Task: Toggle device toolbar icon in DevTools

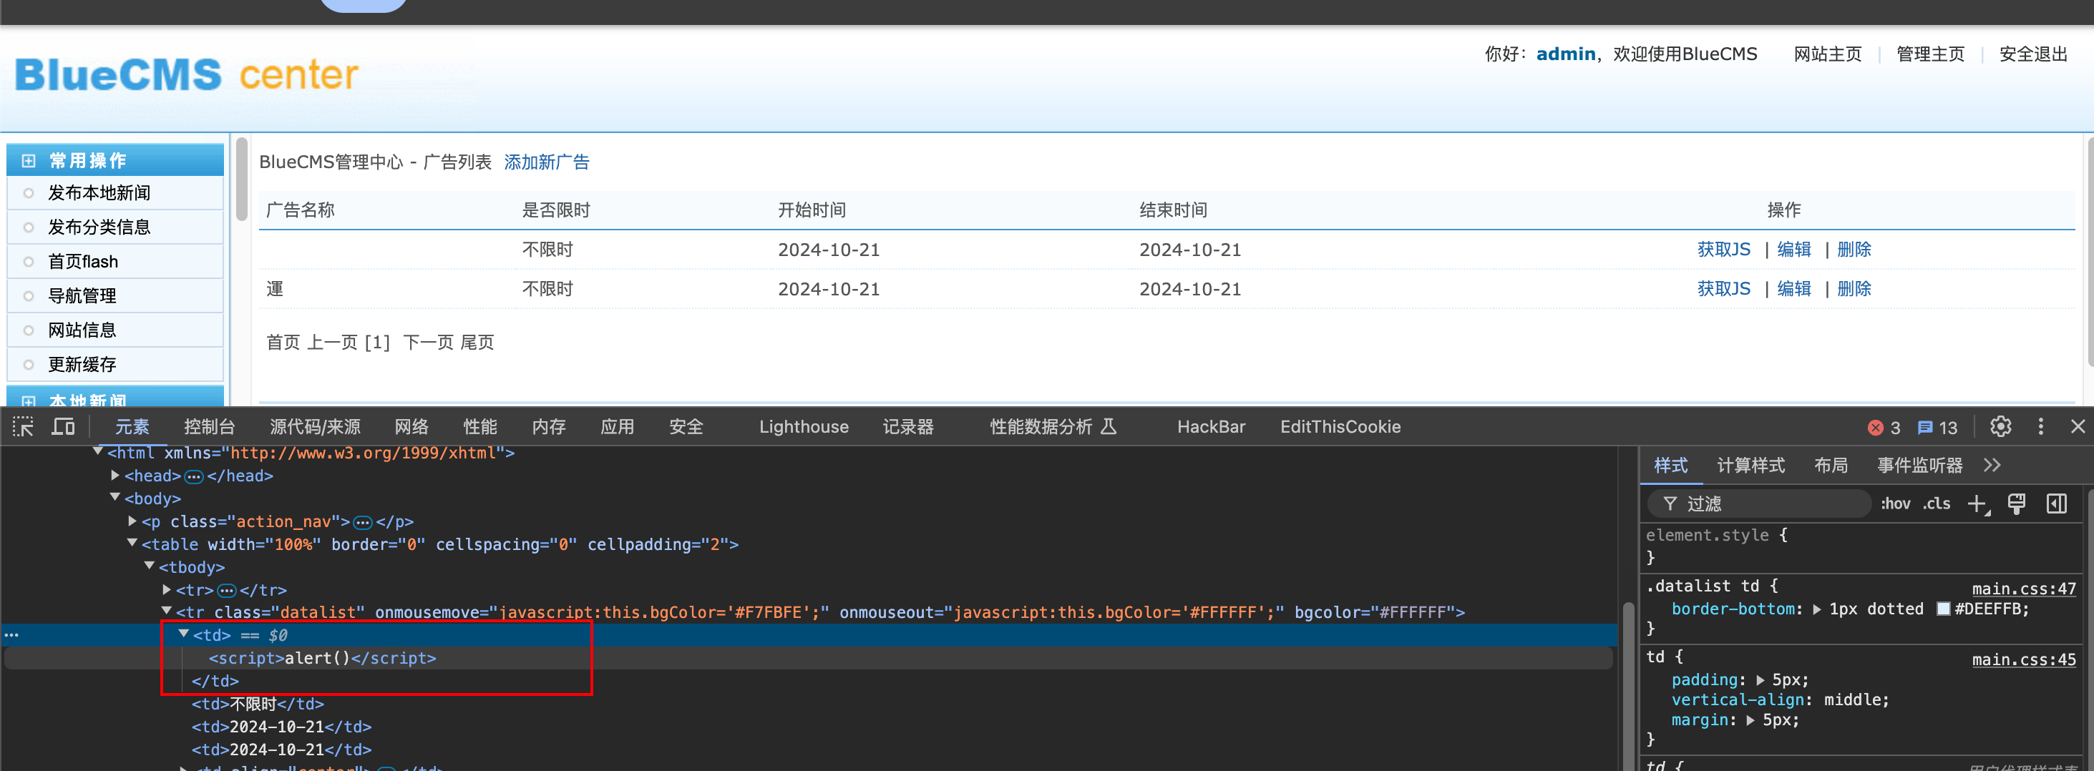Action: click(64, 426)
